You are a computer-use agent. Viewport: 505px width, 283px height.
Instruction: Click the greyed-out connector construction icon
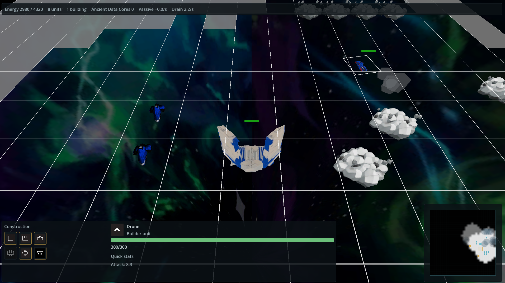click(x=11, y=253)
